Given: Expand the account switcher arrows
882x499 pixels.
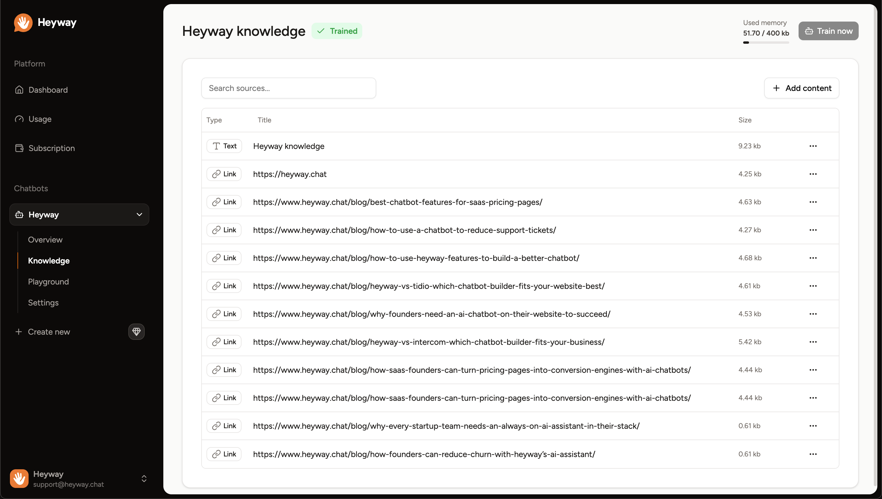Looking at the screenshot, I should click(144, 478).
